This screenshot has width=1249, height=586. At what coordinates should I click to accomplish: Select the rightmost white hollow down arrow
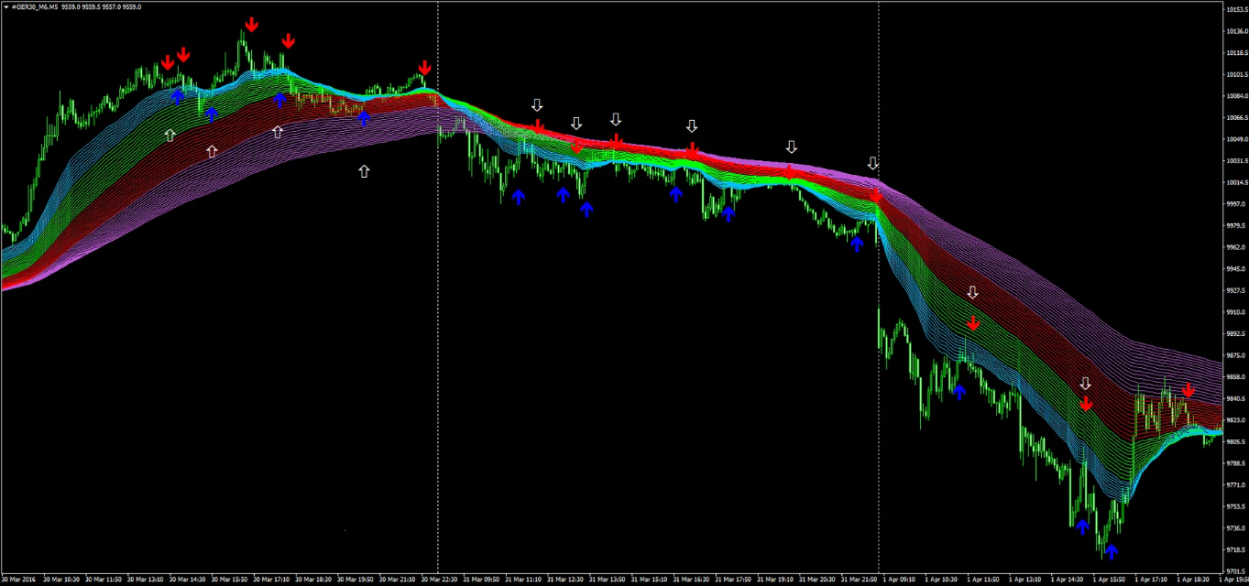1085,384
